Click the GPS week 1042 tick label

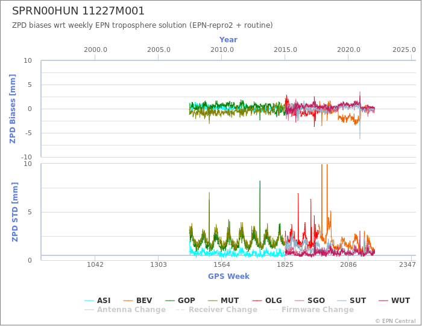pos(95,264)
